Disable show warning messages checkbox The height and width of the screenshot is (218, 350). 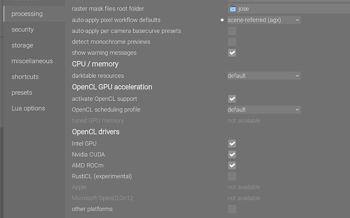point(232,53)
